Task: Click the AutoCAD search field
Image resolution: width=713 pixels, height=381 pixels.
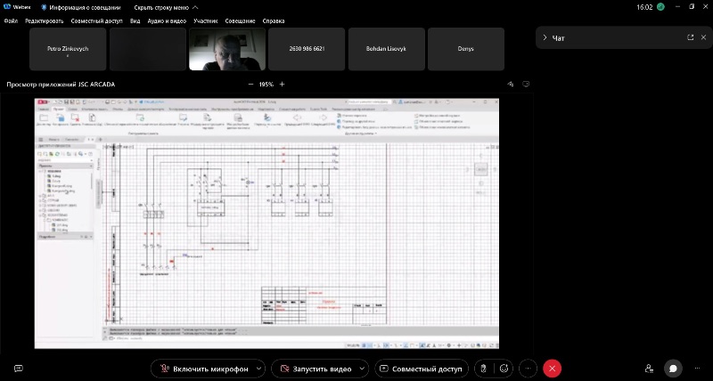Action: pos(369,102)
